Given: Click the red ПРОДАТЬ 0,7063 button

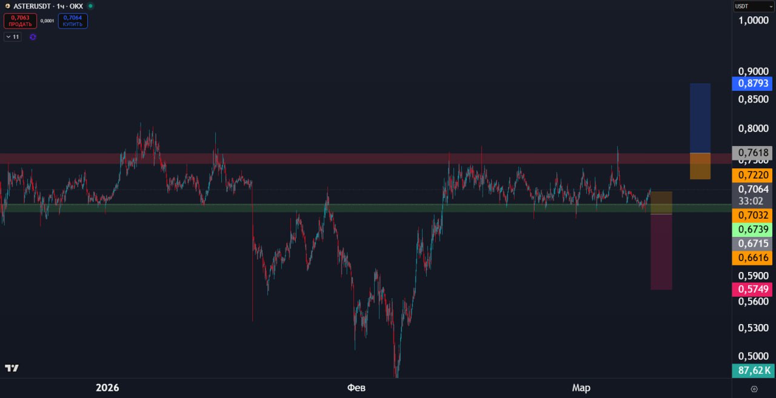Looking at the screenshot, I should [x=20, y=21].
